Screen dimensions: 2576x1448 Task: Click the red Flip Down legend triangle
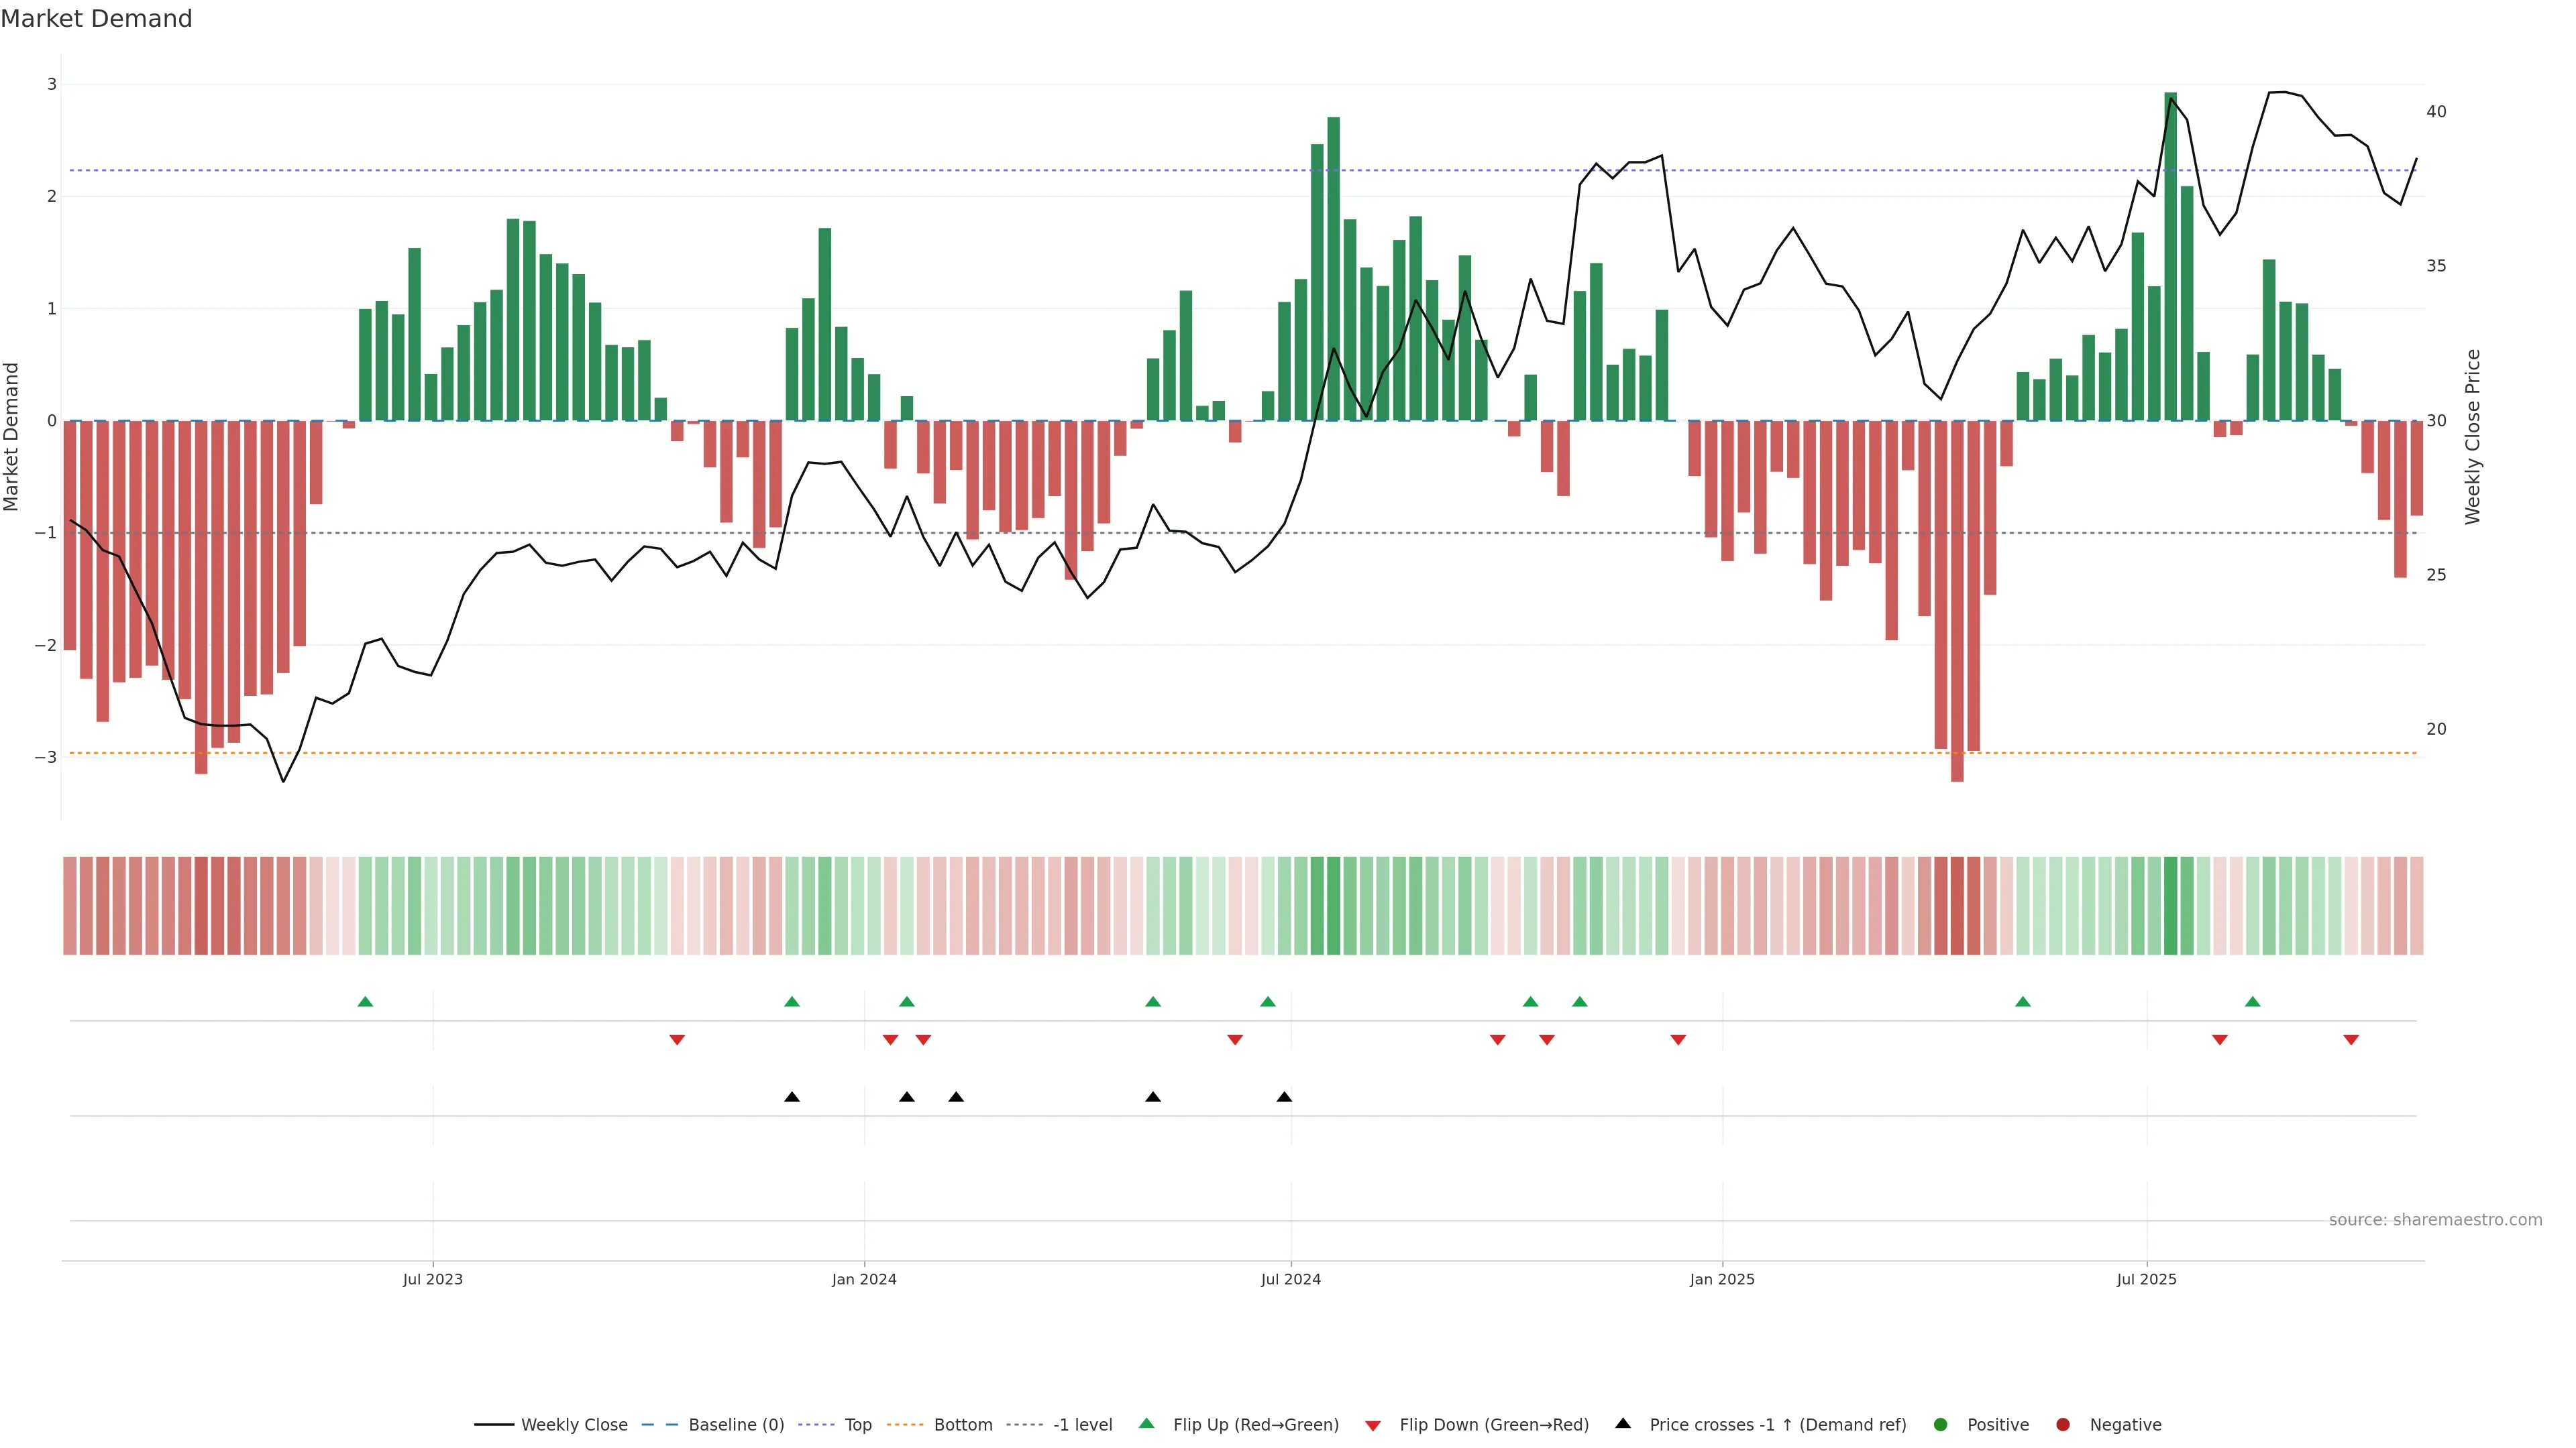tap(1373, 1425)
